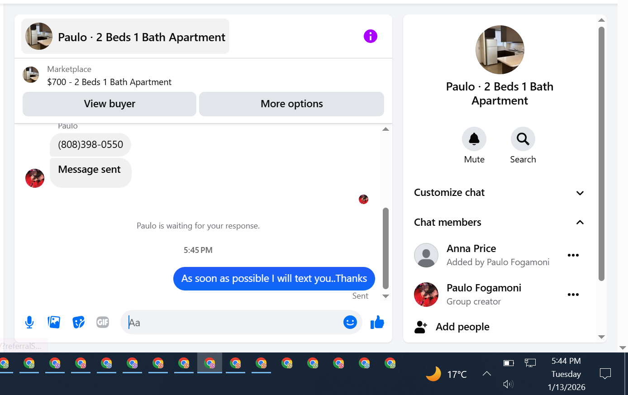Open the GIF picker icon
Image resolution: width=628 pixels, height=395 pixels.
coord(103,322)
